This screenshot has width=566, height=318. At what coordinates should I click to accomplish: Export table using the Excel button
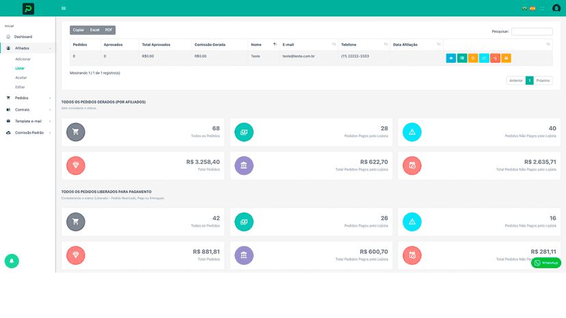click(x=94, y=30)
